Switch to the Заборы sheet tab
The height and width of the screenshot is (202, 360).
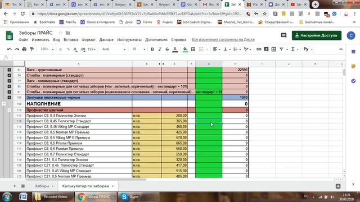point(42,186)
